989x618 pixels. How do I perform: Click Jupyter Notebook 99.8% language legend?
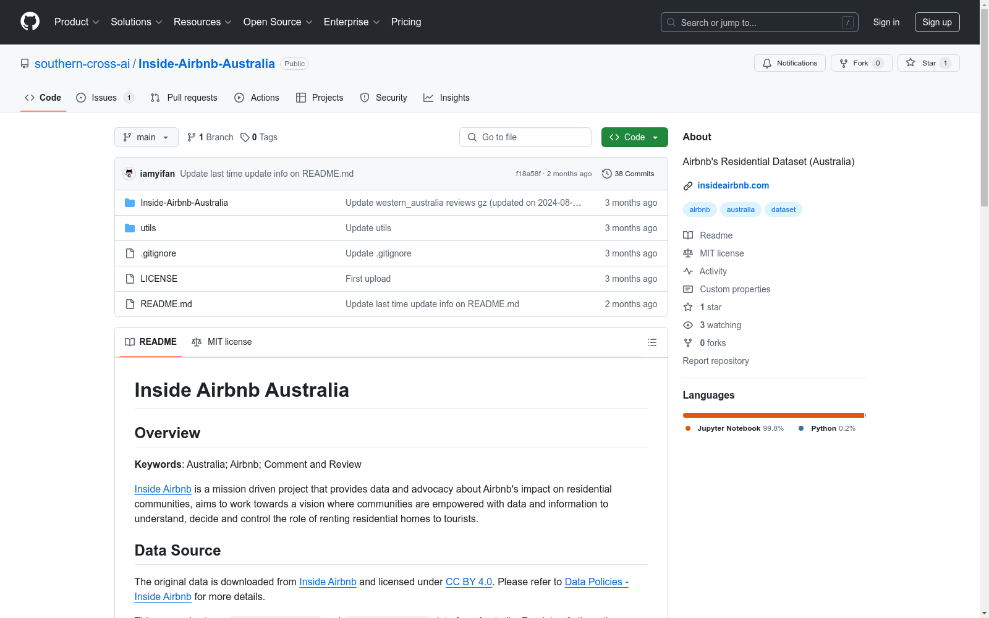point(734,428)
